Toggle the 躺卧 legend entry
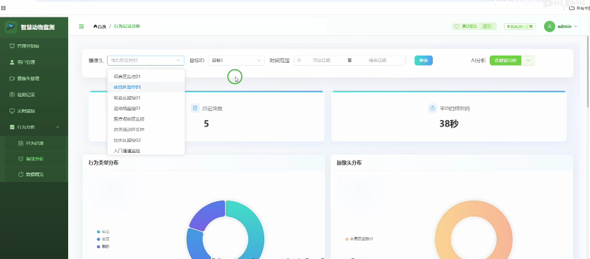Viewport: 590px width, 259px height. pos(103,246)
